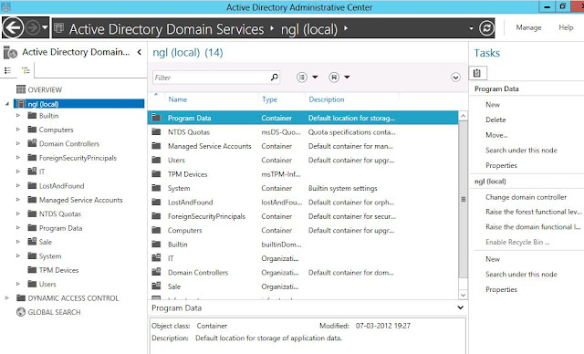Click Raise the domain functional level task
This screenshot has height=354, width=584.
(x=533, y=227)
